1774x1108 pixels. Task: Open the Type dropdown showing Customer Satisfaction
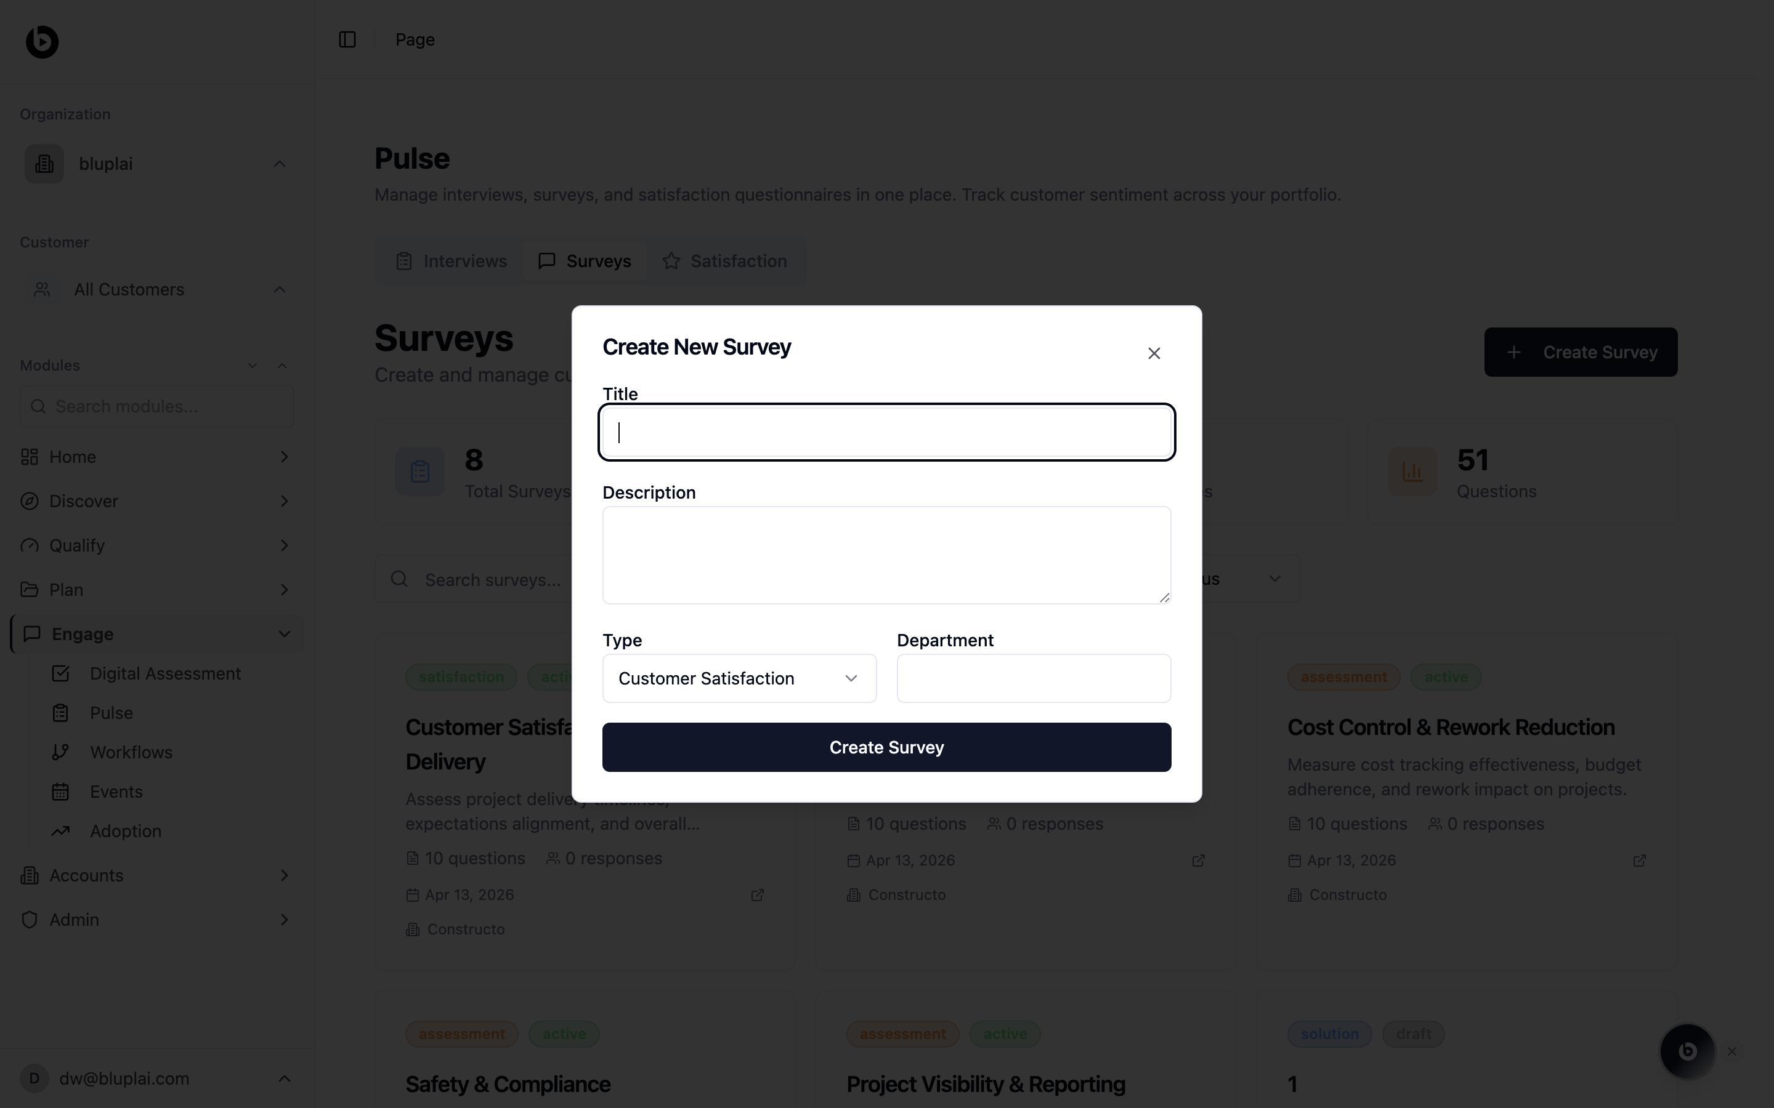(x=739, y=678)
